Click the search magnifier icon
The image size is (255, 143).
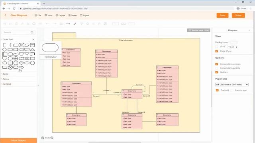32,33
